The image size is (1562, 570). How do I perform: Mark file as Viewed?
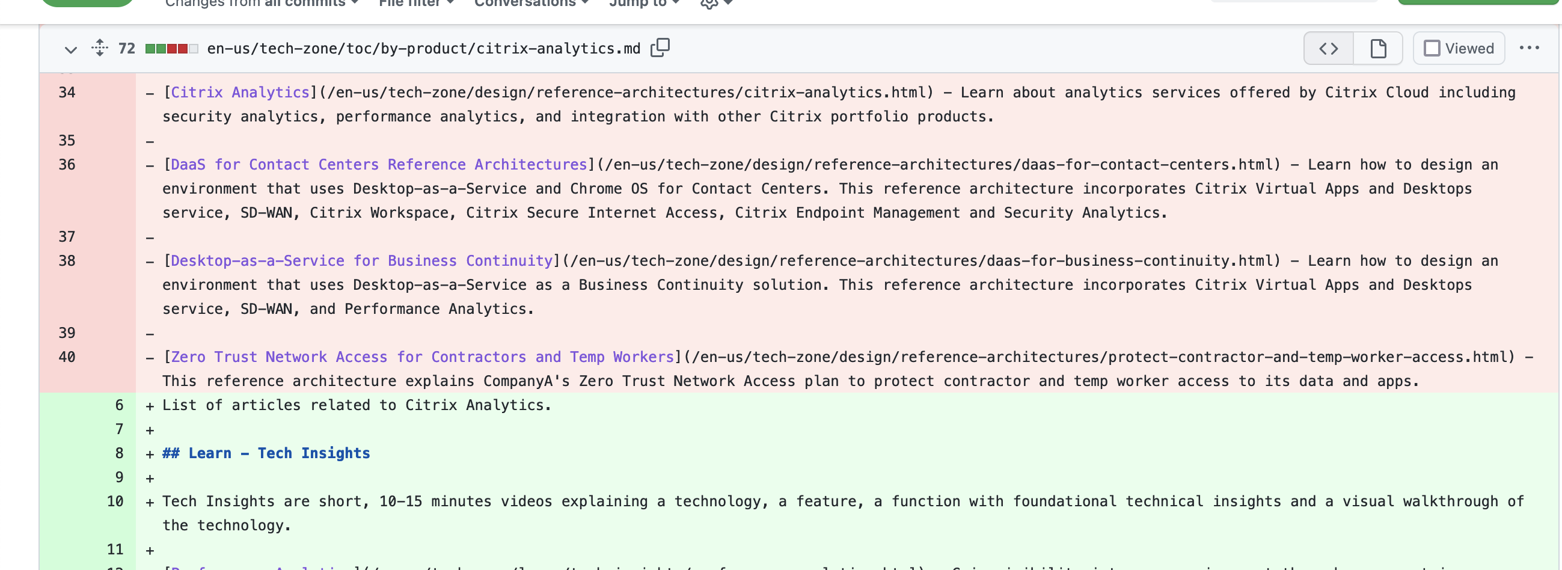1459,49
